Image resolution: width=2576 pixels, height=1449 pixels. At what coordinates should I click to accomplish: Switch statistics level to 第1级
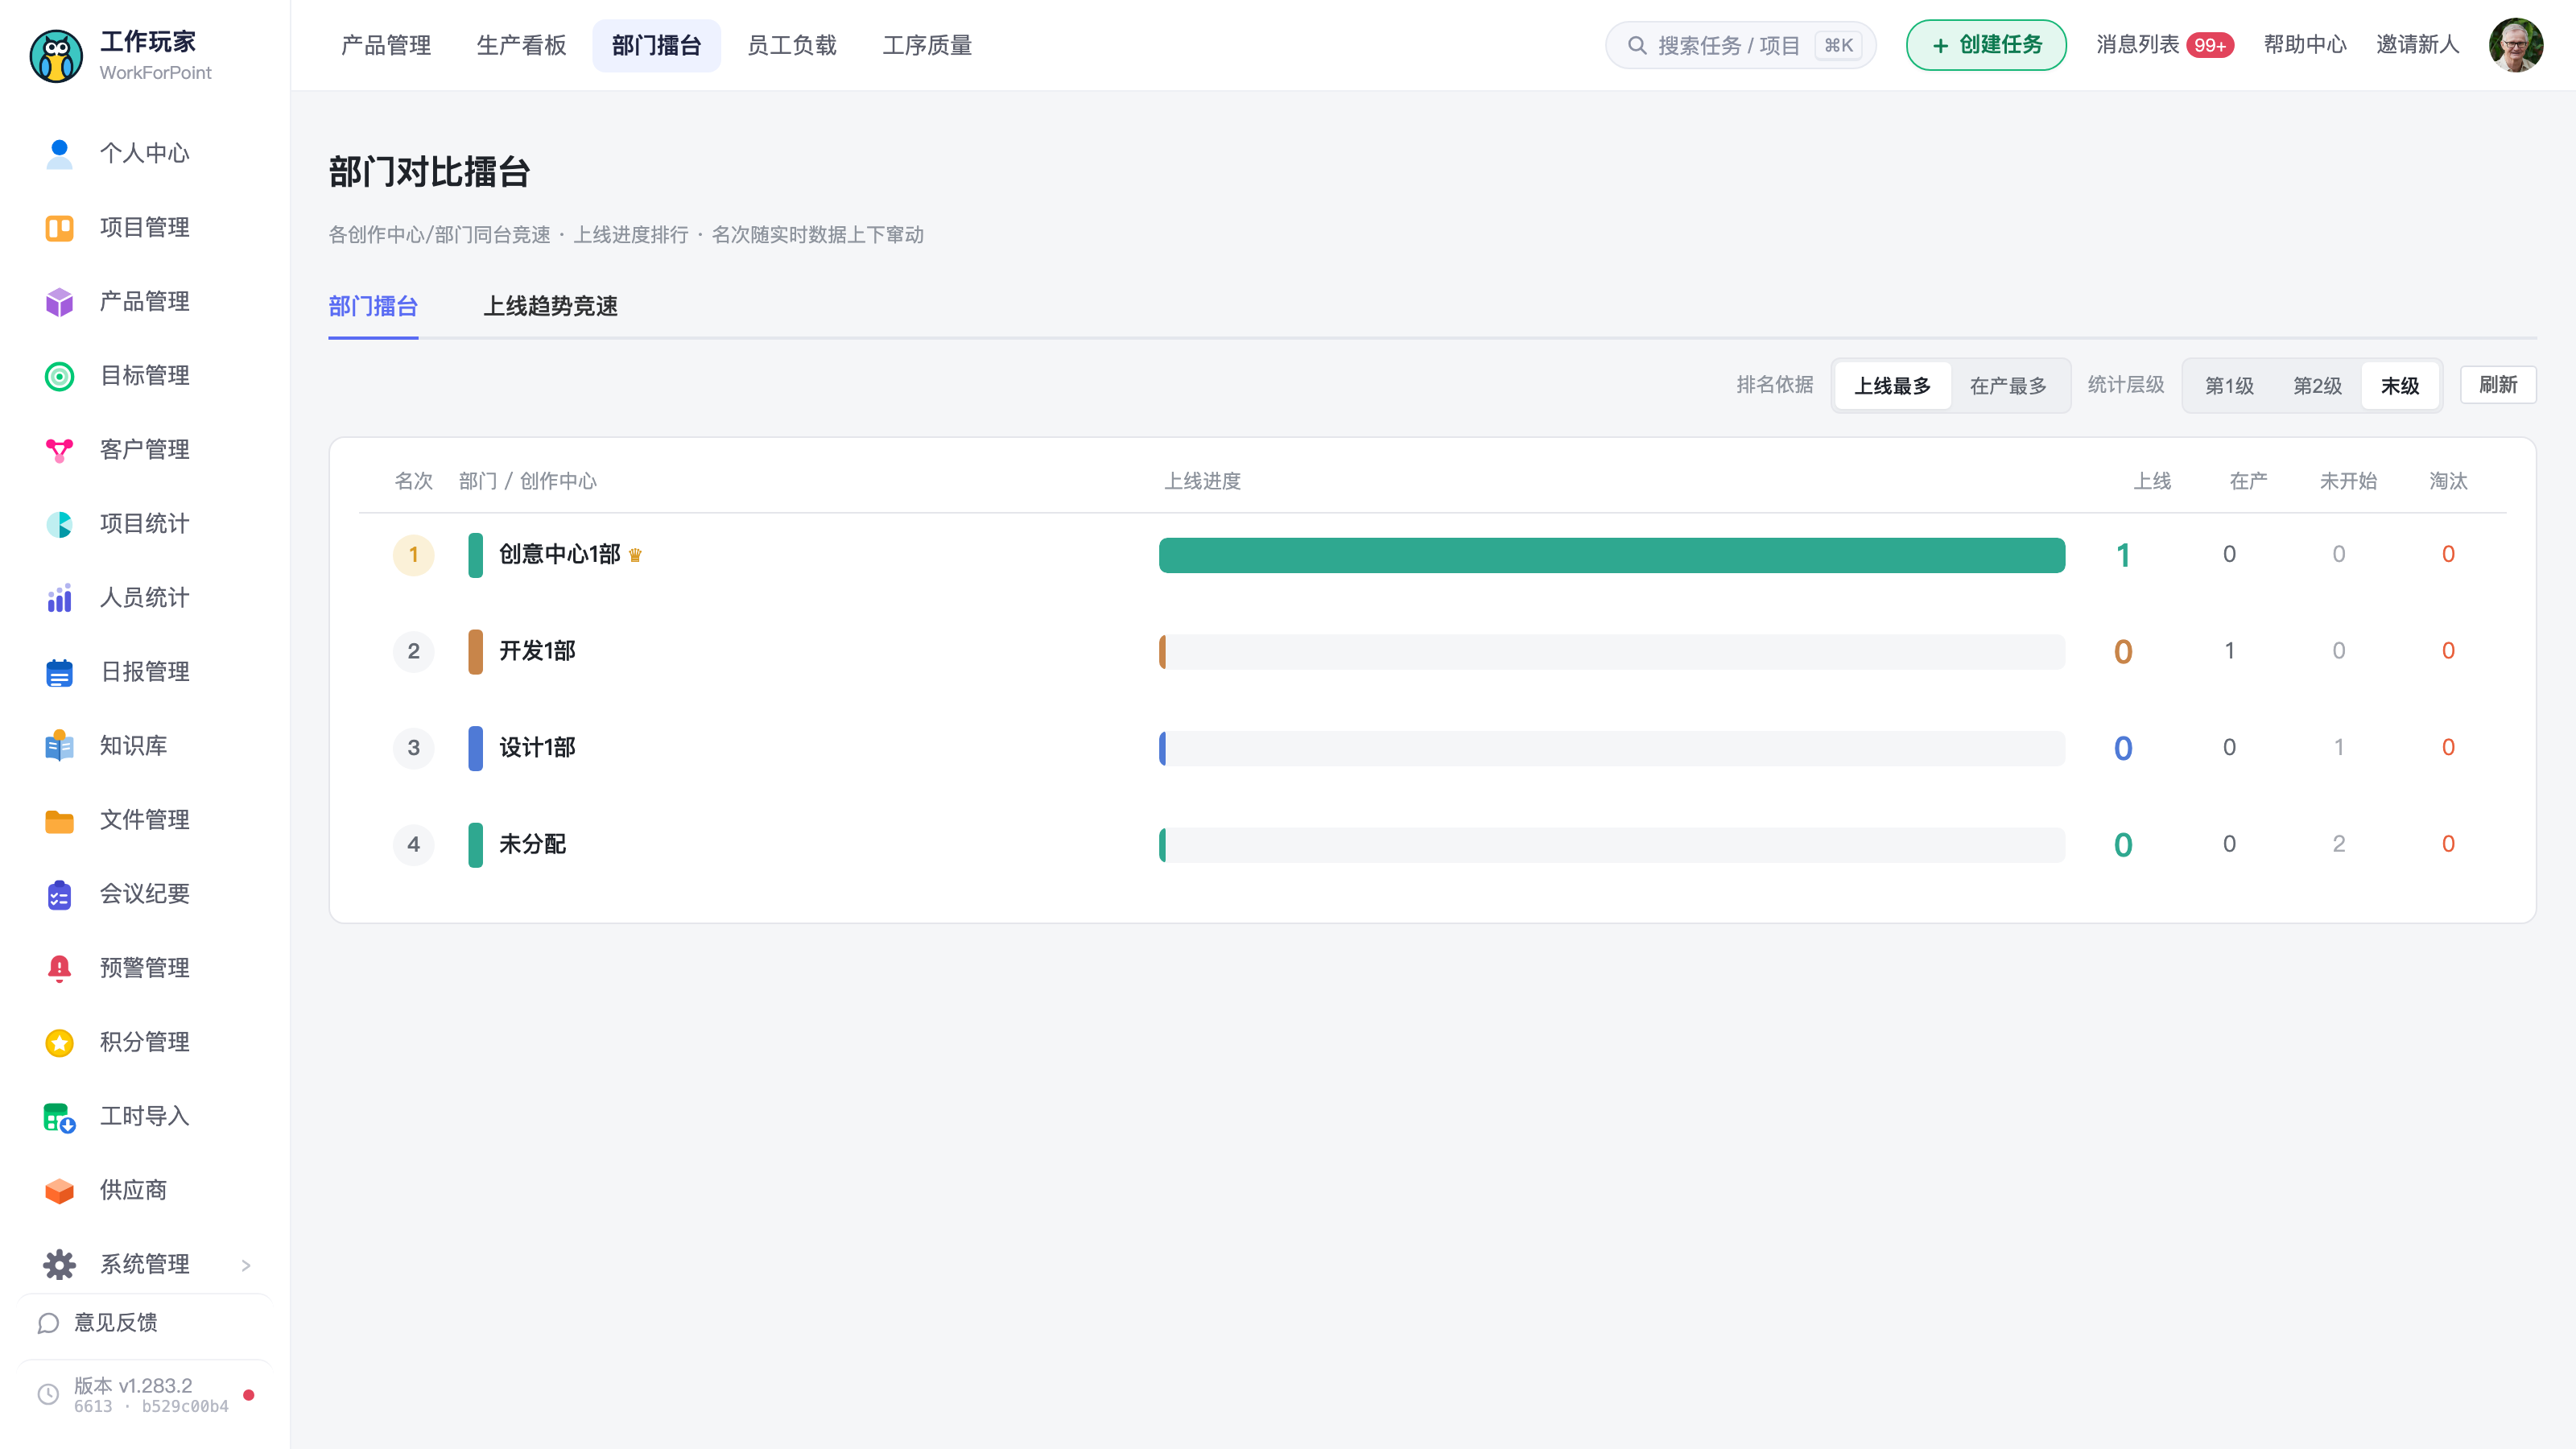[x=2229, y=385]
